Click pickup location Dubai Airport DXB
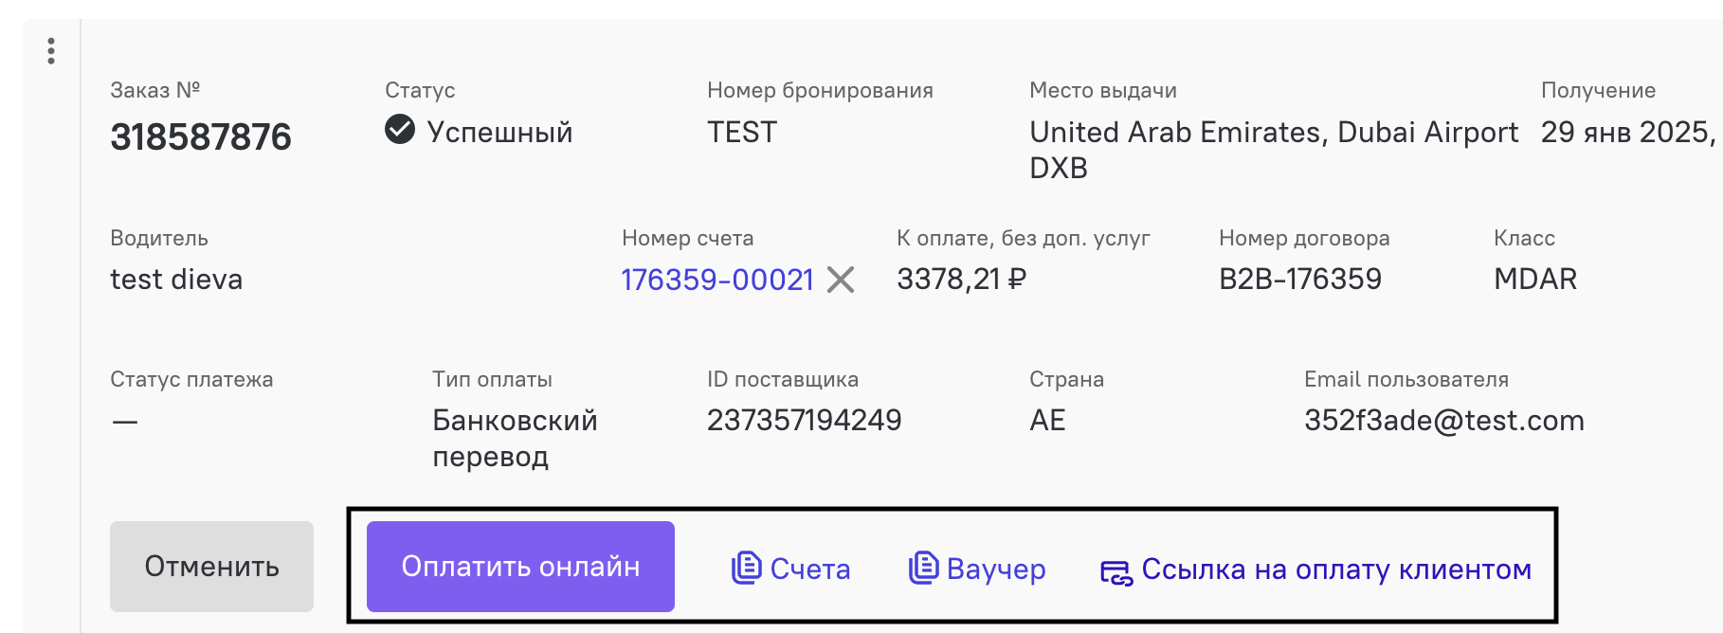 pyautogui.click(x=1274, y=150)
